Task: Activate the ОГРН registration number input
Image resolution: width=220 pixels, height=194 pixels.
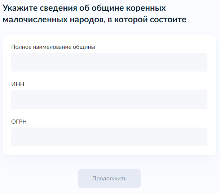Action: 109,137
